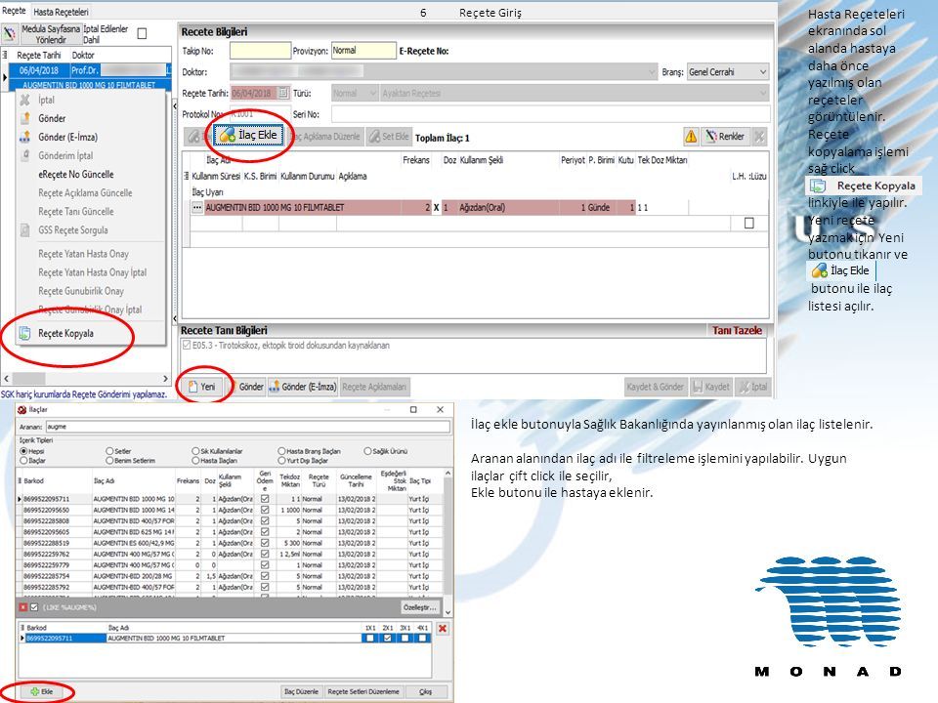The height and width of the screenshot is (703, 938).
Task: Check the 1X1 dosage checkbox
Action: [370, 638]
